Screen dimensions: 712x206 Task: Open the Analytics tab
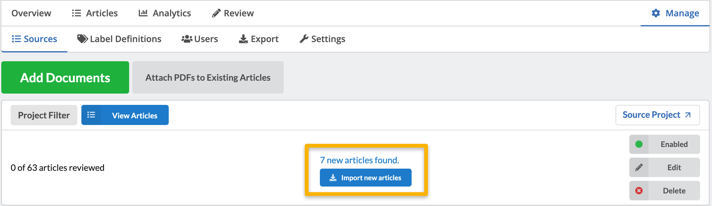tap(165, 13)
